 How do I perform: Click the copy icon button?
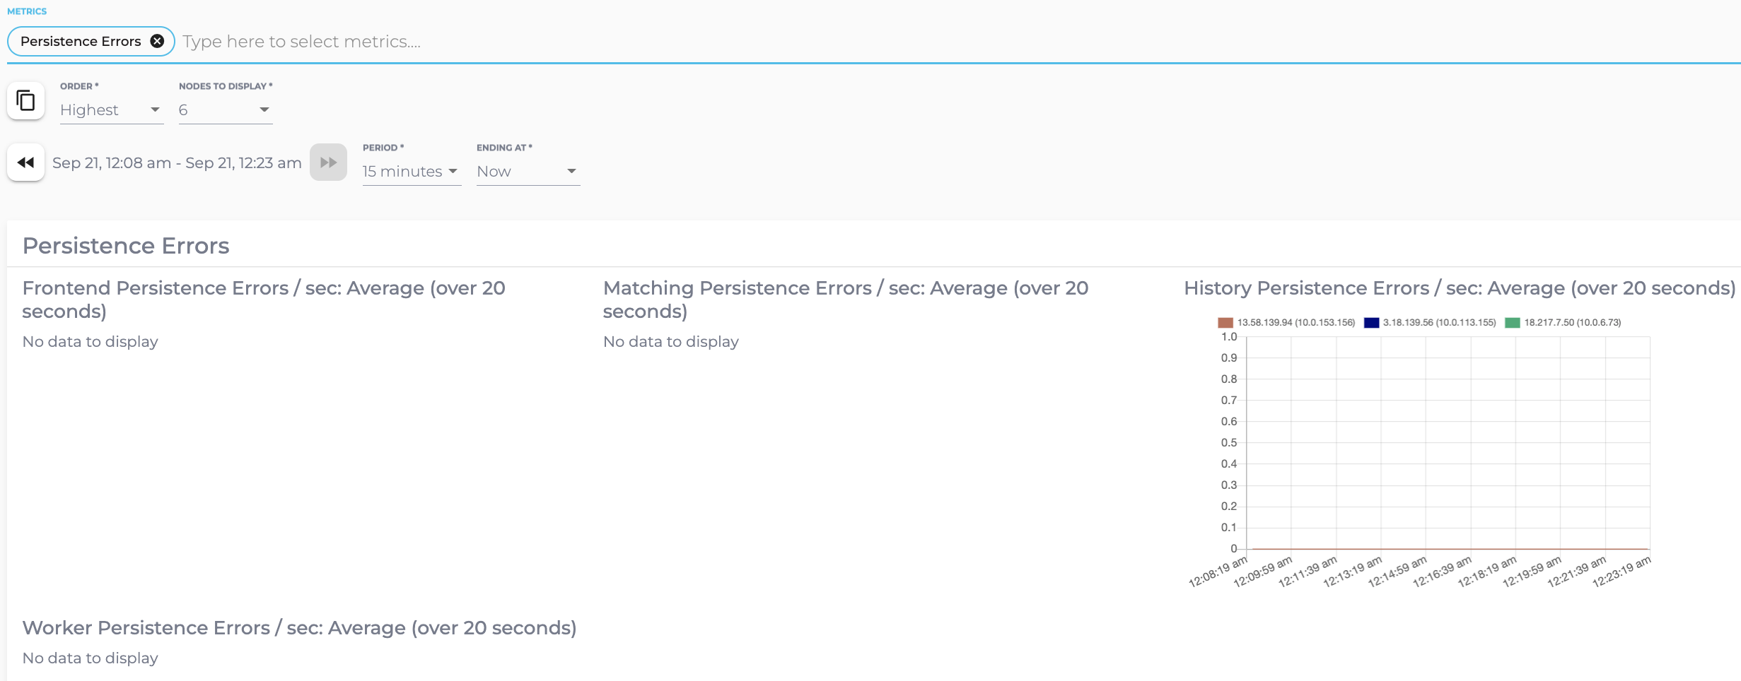[26, 101]
